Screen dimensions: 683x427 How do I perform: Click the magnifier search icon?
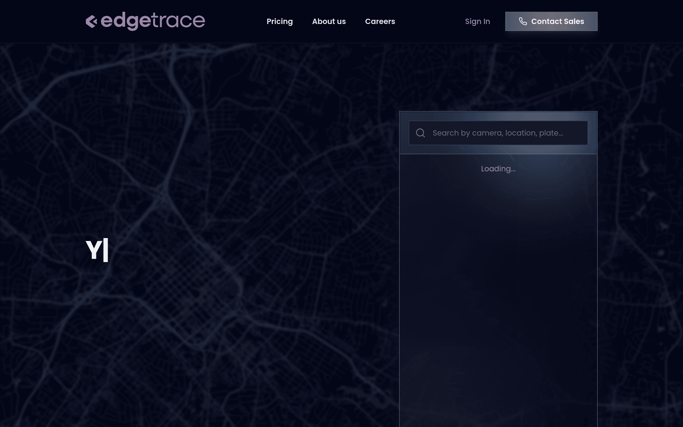420,133
